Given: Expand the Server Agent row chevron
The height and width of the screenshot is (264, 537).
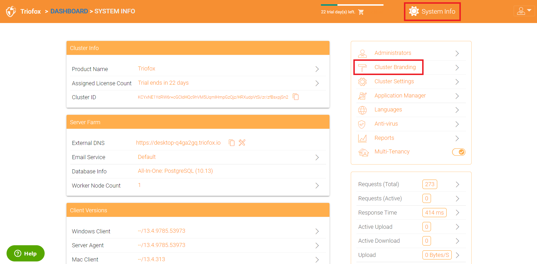Looking at the screenshot, I should point(317,246).
